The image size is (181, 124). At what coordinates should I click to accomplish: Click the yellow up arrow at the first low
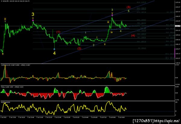pyautogui.click(x=3, y=54)
